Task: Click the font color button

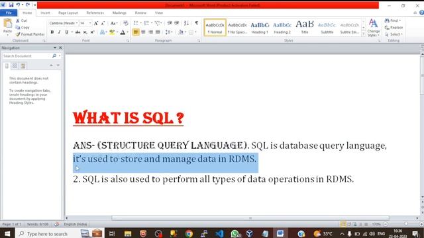Action: (123, 32)
